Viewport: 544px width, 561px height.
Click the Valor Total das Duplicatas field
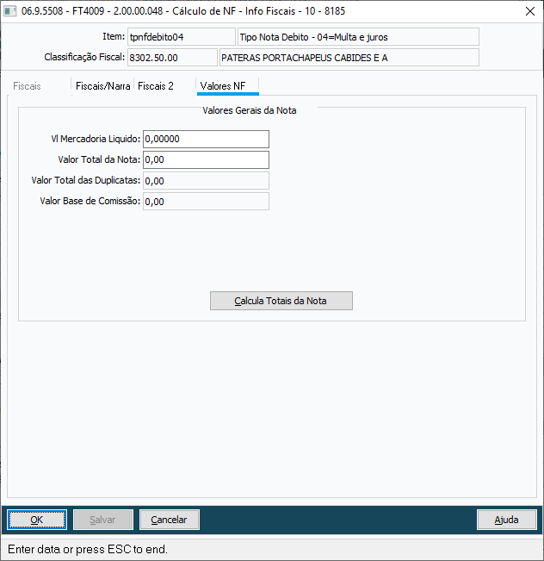pyautogui.click(x=206, y=181)
